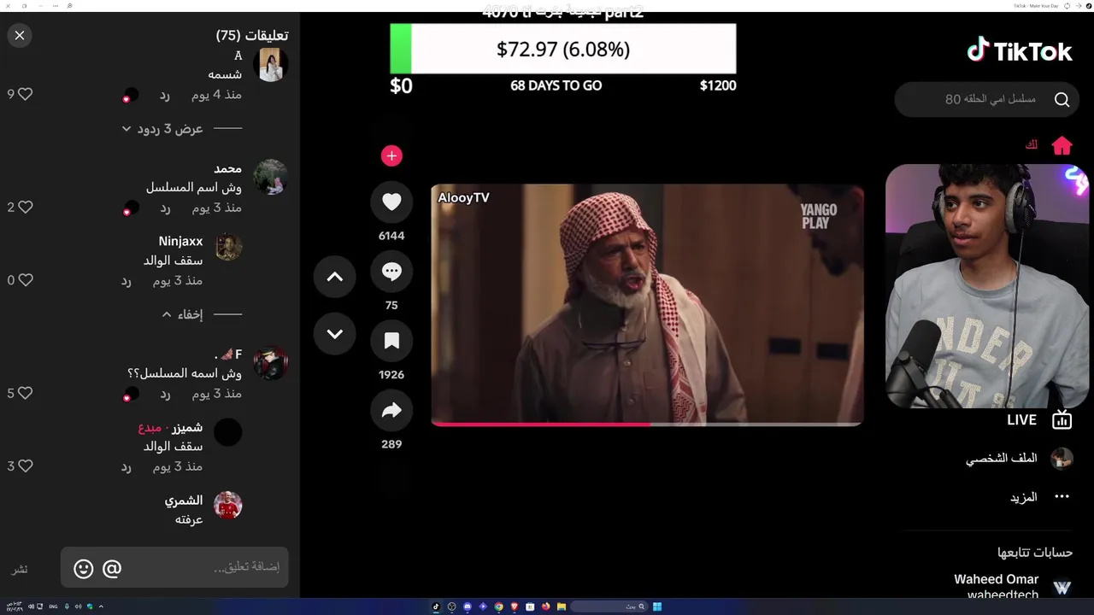Open emoji picker in comment box
Viewport: 1094px width, 615px height.
coord(83,568)
